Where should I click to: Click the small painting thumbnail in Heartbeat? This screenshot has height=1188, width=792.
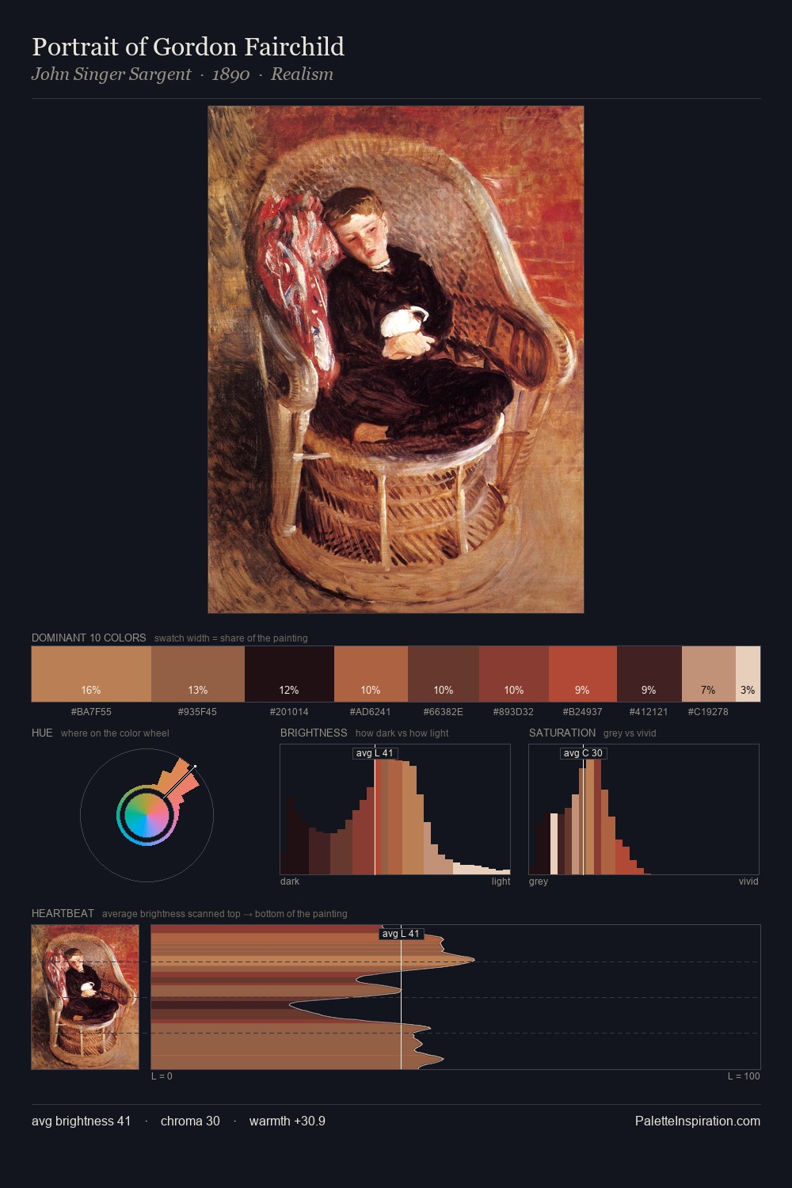(86, 997)
